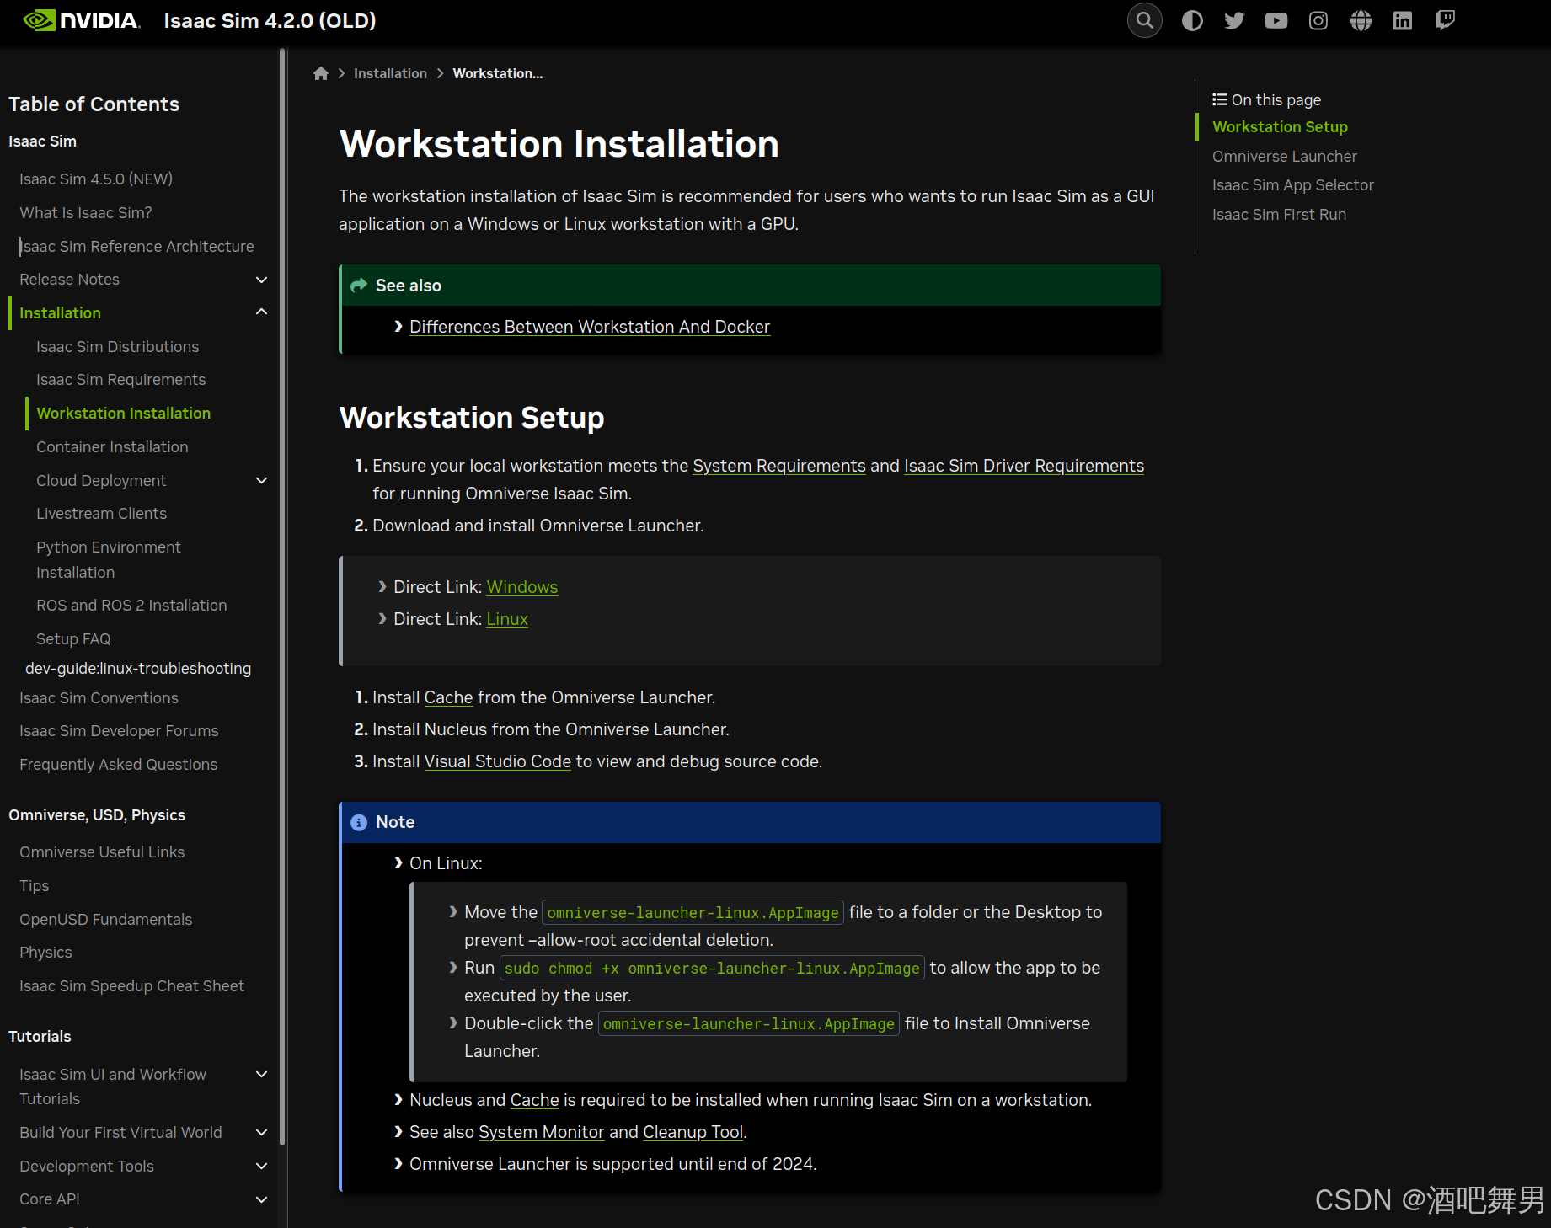The height and width of the screenshot is (1228, 1551).
Task: Open OpenUSD Fundamentals page
Action: 105,919
